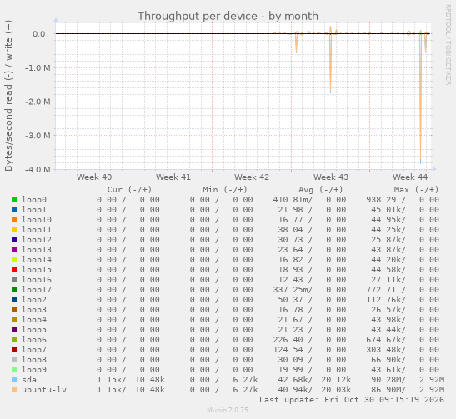Click the y-axis title 'Bytes/second read (-) / write (+)'
The image size is (456, 419).
8,96
